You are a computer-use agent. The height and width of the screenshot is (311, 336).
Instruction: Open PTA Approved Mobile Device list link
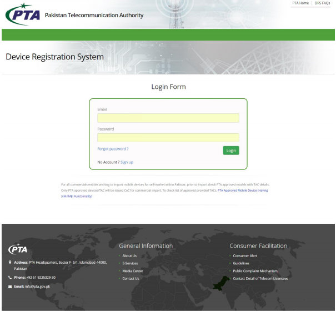tap(242, 190)
